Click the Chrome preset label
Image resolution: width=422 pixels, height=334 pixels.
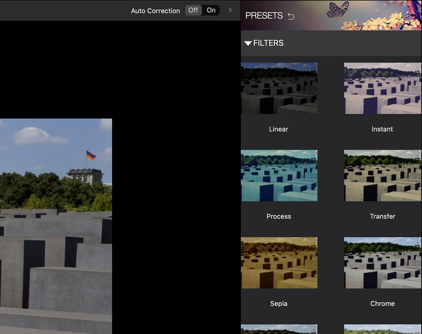[382, 303]
